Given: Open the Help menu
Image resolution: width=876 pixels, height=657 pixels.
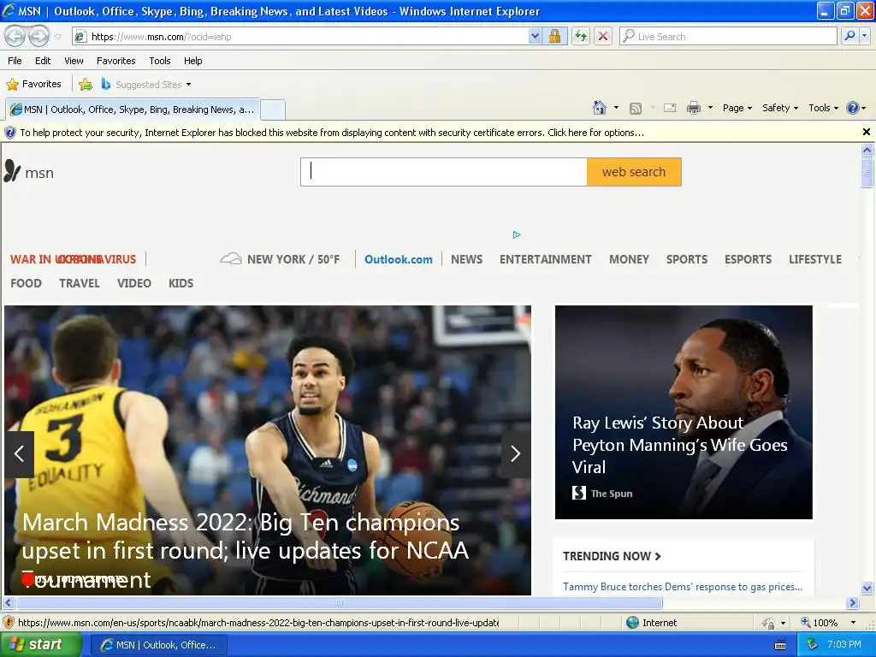Looking at the screenshot, I should tap(192, 61).
